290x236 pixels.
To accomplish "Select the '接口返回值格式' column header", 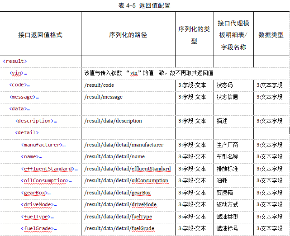I will 40,35.
